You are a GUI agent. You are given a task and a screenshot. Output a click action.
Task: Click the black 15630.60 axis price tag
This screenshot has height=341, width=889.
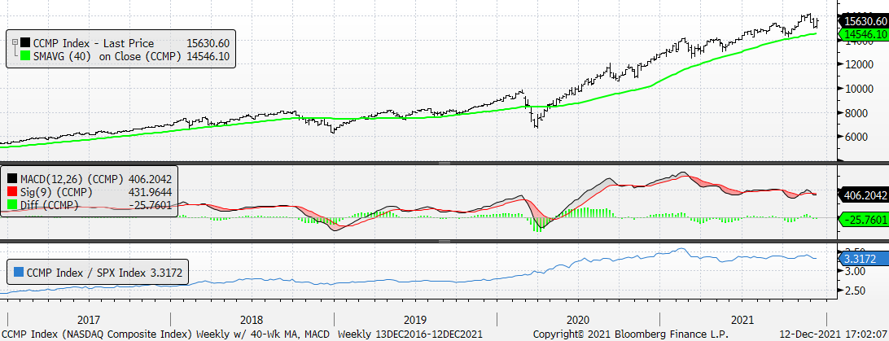pos(862,21)
